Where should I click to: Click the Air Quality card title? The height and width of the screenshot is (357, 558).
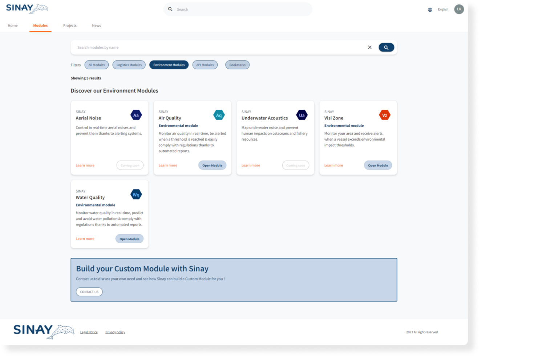tap(170, 118)
